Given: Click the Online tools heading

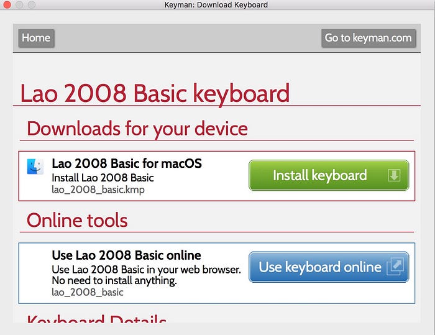Looking at the screenshot, I should coord(77,221).
